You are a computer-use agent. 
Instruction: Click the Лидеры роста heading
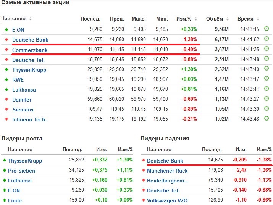[x=22, y=139]
